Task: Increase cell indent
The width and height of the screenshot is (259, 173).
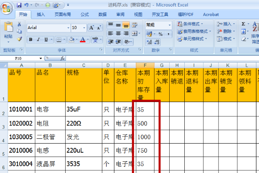Action: [x=118, y=42]
